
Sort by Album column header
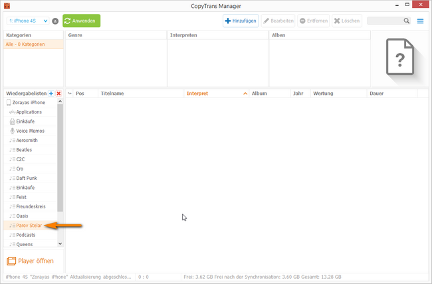click(x=269, y=94)
